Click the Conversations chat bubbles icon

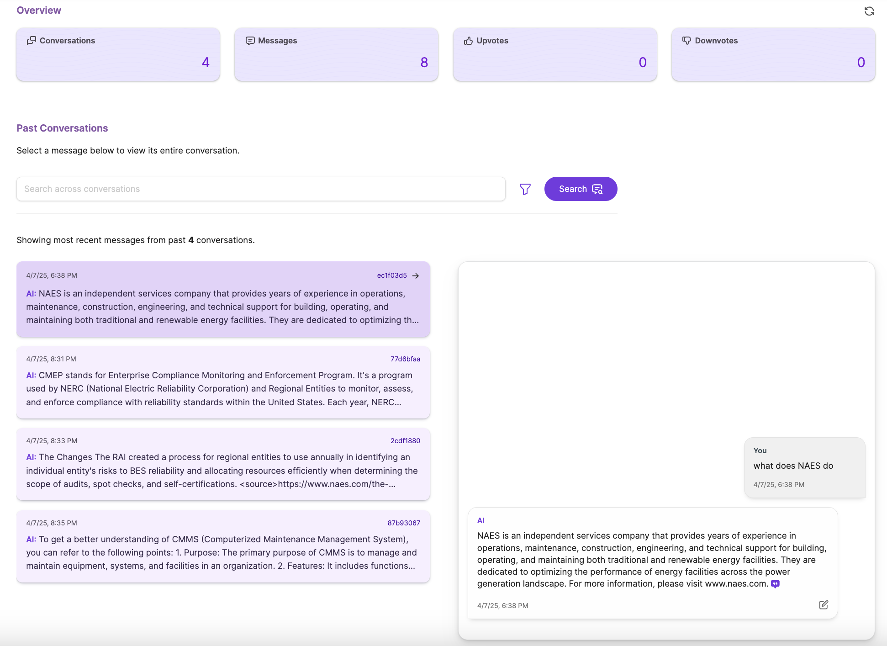[31, 41]
